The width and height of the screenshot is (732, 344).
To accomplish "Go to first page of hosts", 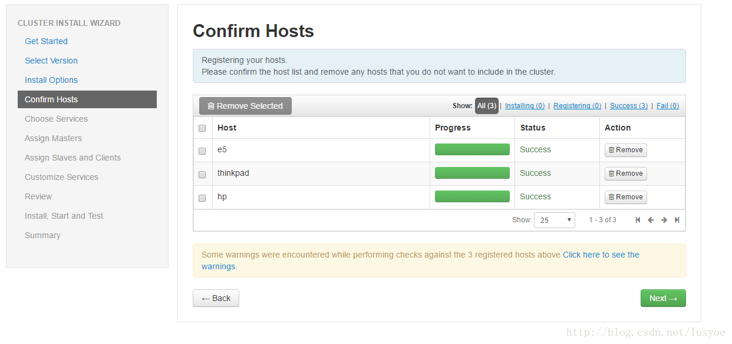I will 638,220.
